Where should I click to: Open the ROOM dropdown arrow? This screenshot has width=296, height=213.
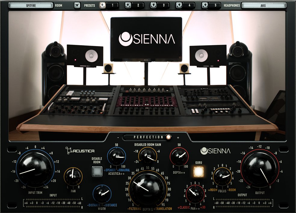tap(77, 5)
